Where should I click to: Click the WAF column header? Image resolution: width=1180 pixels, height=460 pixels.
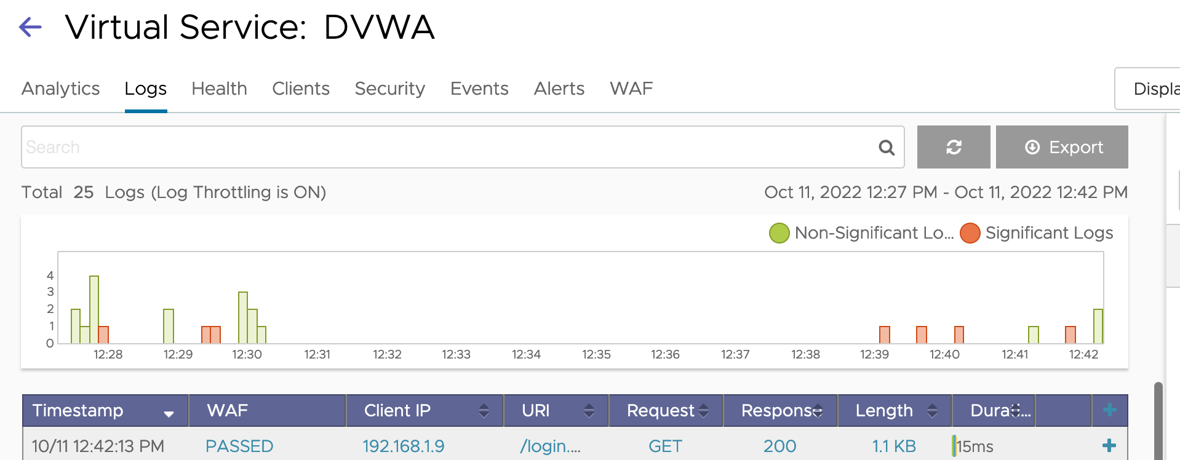point(267,410)
